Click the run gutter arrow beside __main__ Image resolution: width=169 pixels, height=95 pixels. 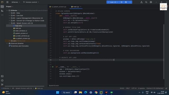pyautogui.click(x=53, y=67)
